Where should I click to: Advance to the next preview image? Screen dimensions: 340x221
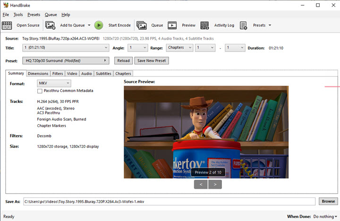pyautogui.click(x=215, y=184)
